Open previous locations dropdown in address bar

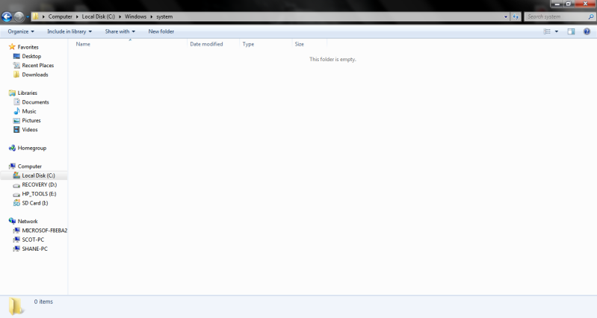click(x=506, y=16)
